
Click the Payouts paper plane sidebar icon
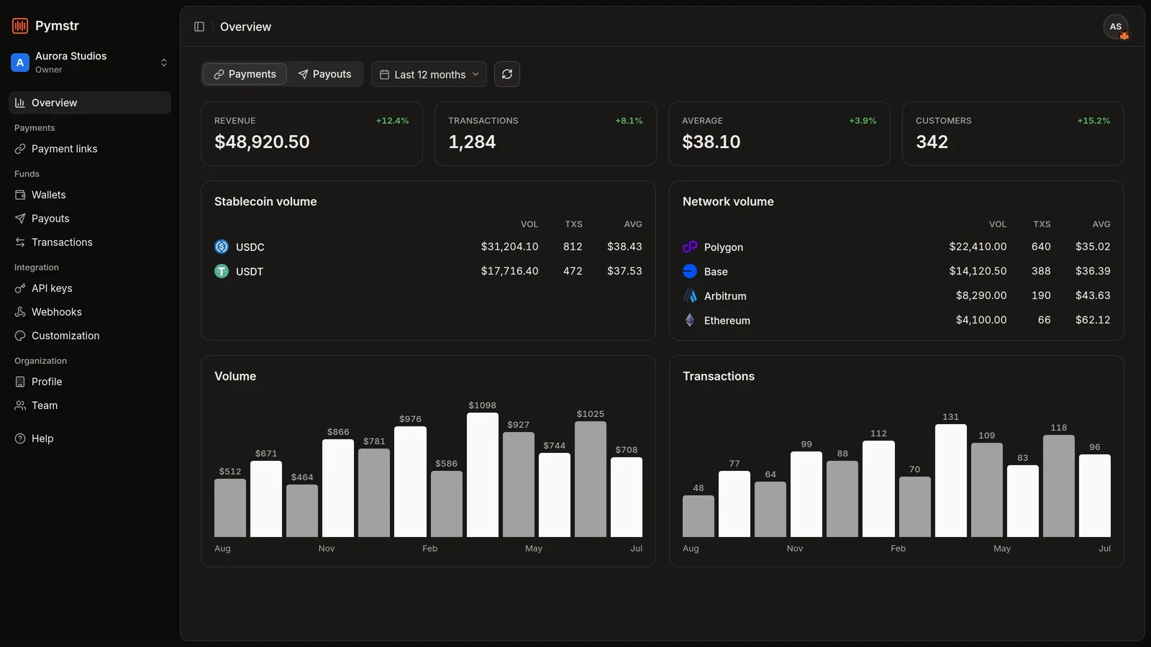tap(20, 219)
